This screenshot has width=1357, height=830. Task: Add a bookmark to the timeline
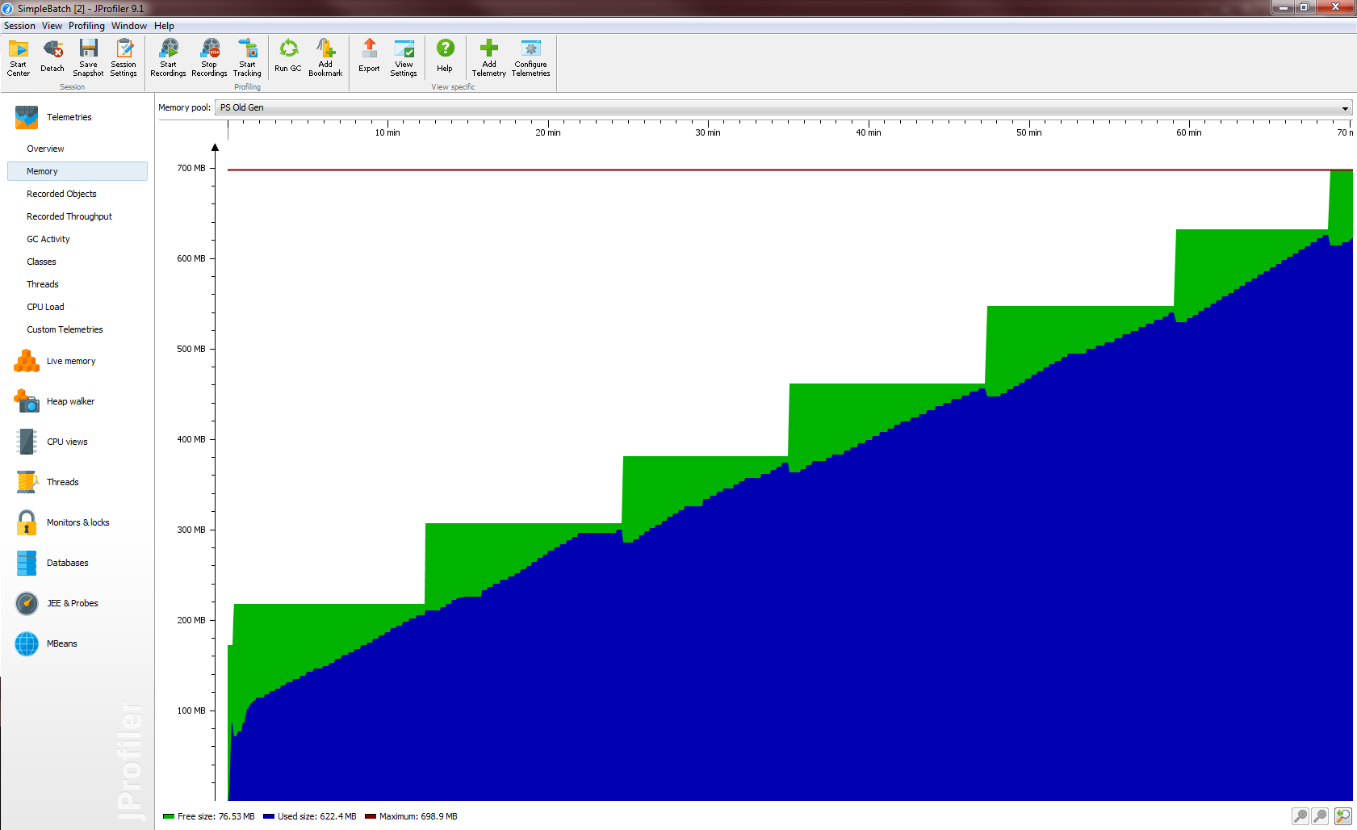coord(325,57)
